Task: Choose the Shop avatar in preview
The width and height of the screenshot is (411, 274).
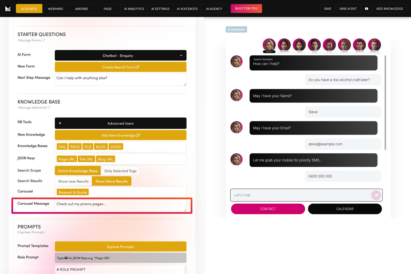Action: click(x=329, y=45)
